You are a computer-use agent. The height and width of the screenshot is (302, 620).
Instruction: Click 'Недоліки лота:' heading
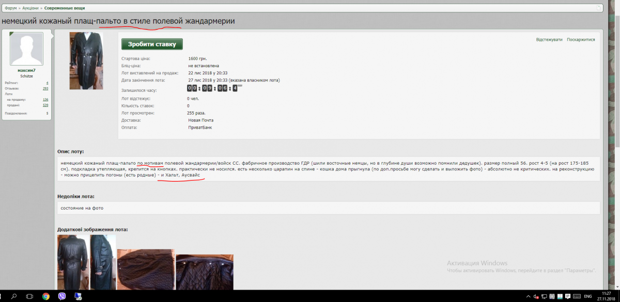76,196
